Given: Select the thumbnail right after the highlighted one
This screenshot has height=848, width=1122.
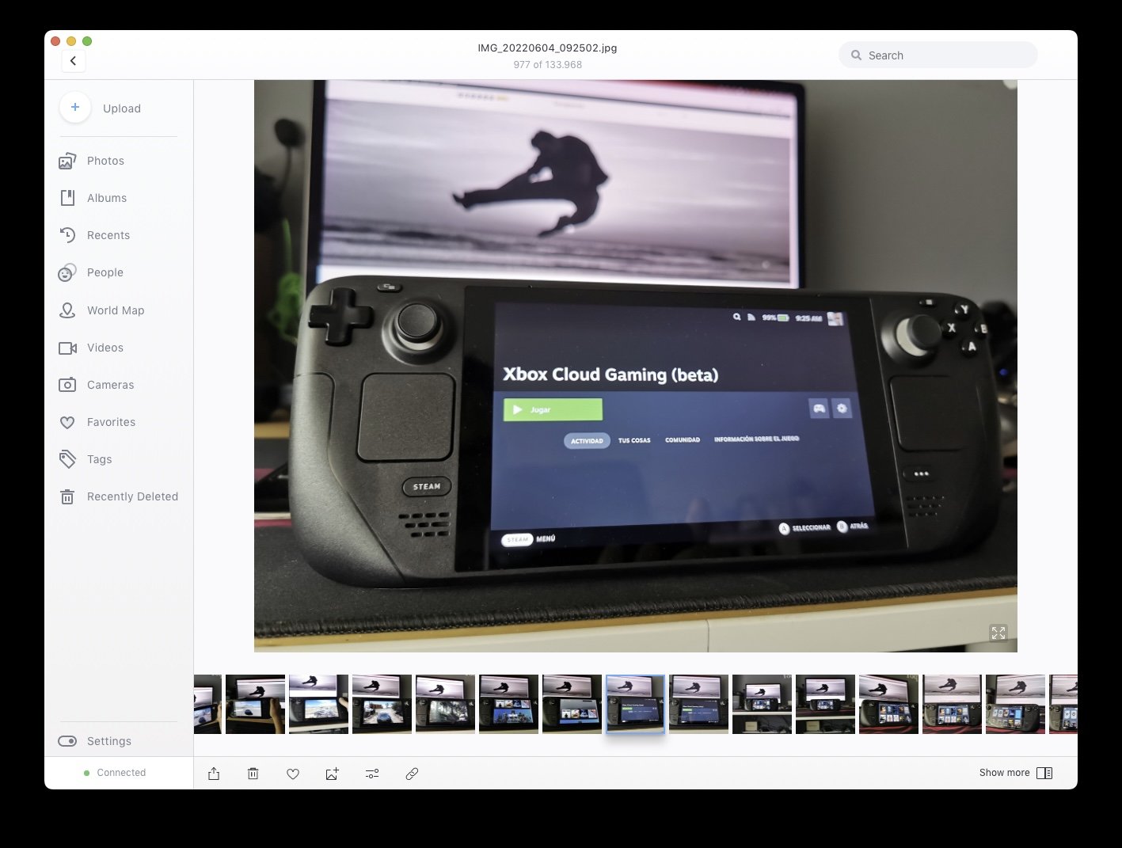Looking at the screenshot, I should (698, 704).
